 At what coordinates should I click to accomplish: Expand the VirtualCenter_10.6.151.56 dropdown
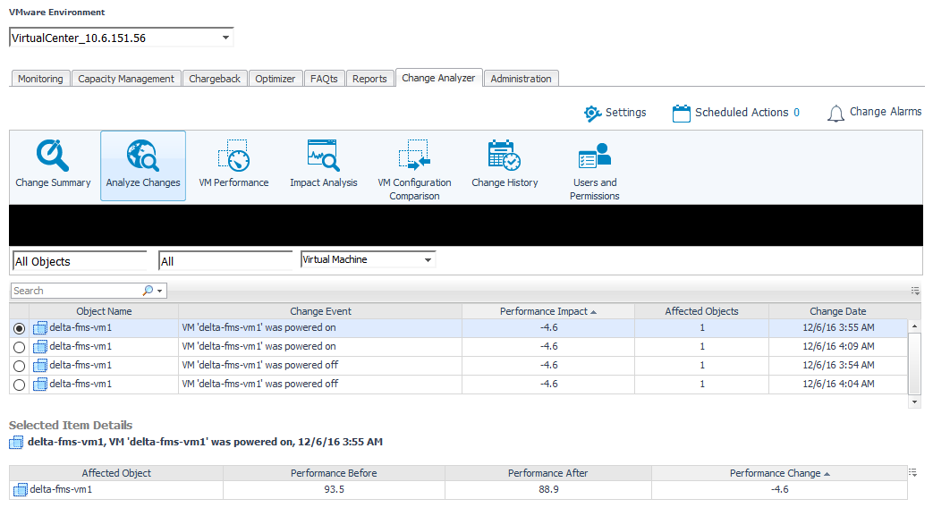point(225,38)
